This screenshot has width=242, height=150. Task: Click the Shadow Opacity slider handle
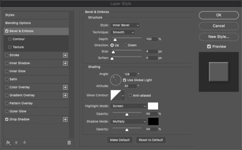tap(127, 130)
